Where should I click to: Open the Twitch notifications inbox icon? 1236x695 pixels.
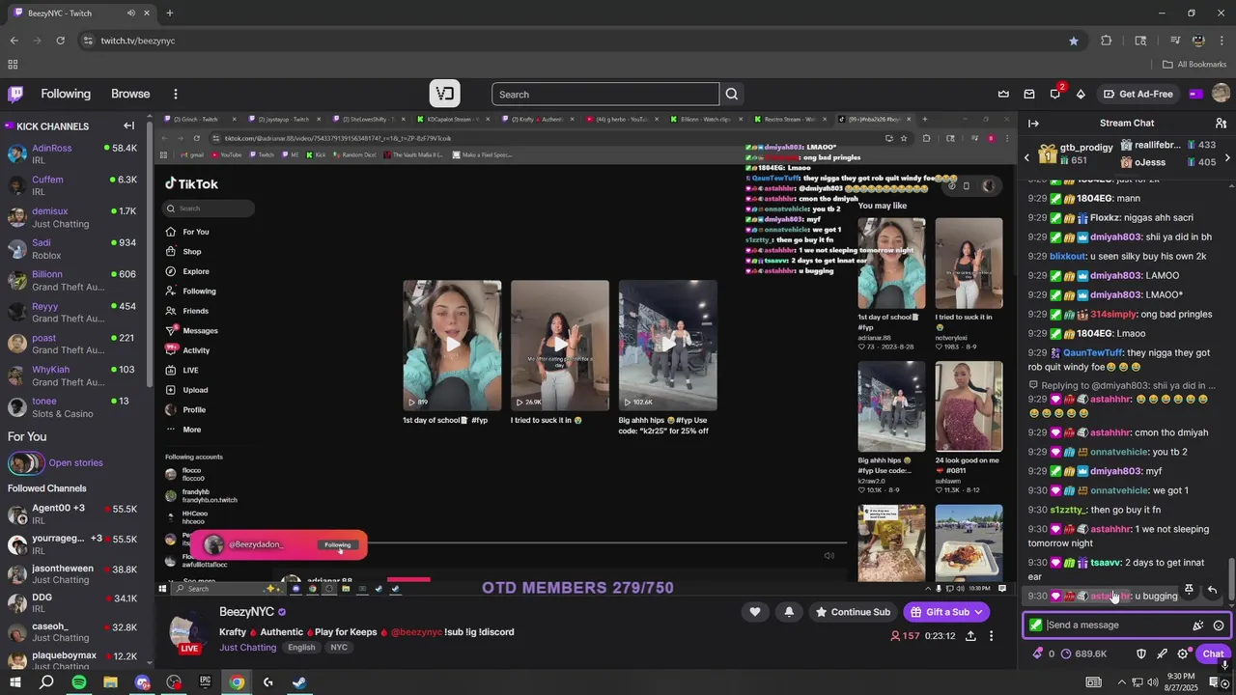coord(1029,94)
